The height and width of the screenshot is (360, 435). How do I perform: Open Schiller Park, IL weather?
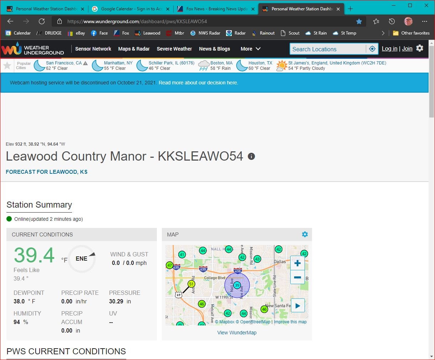tap(172, 63)
